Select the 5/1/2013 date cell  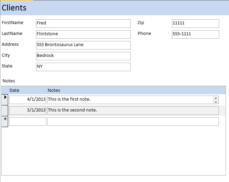click(x=28, y=110)
